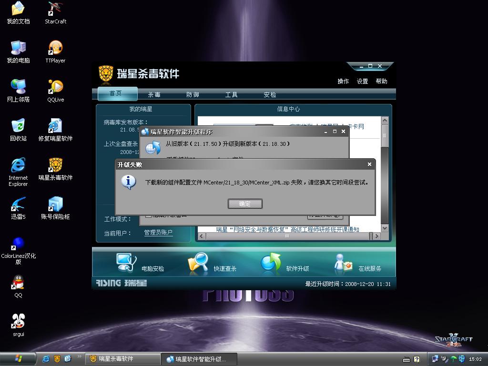This screenshot has width=488, height=366.
Task: Click the 15:02 system clock
Action: pyautogui.click(x=475, y=359)
